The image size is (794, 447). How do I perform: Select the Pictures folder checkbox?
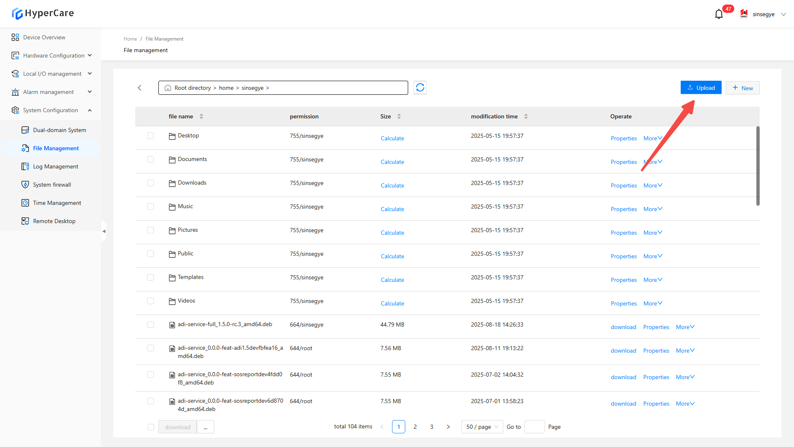point(151,230)
